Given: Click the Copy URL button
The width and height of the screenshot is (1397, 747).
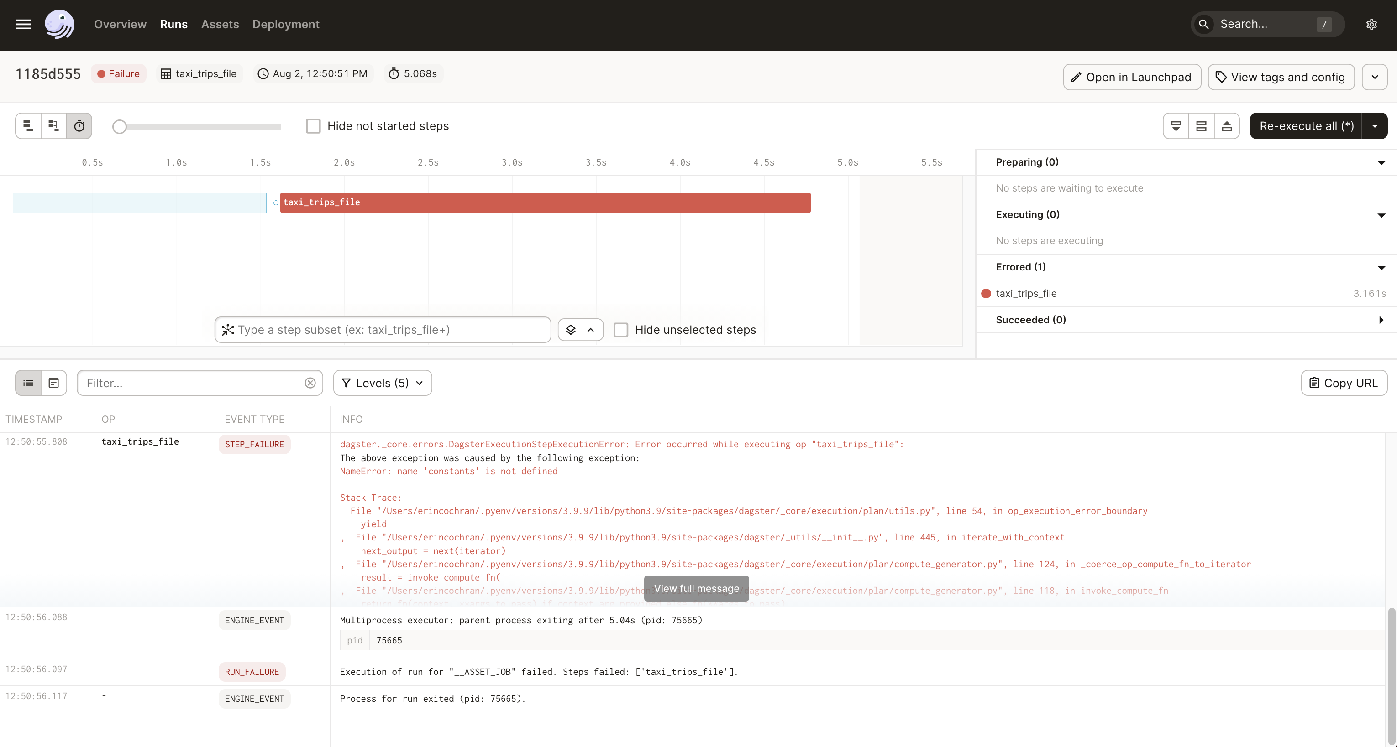Looking at the screenshot, I should coord(1344,383).
